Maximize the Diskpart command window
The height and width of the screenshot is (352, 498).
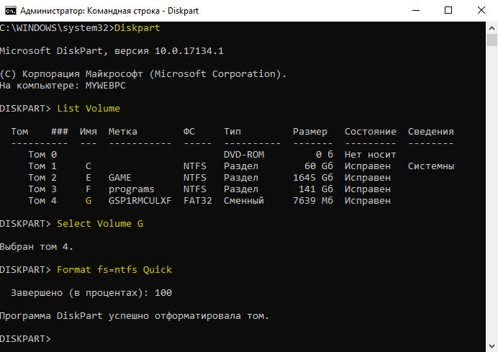point(448,11)
